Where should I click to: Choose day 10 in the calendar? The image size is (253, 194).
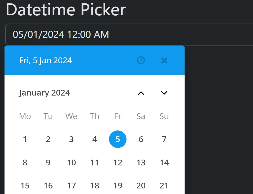71,163
